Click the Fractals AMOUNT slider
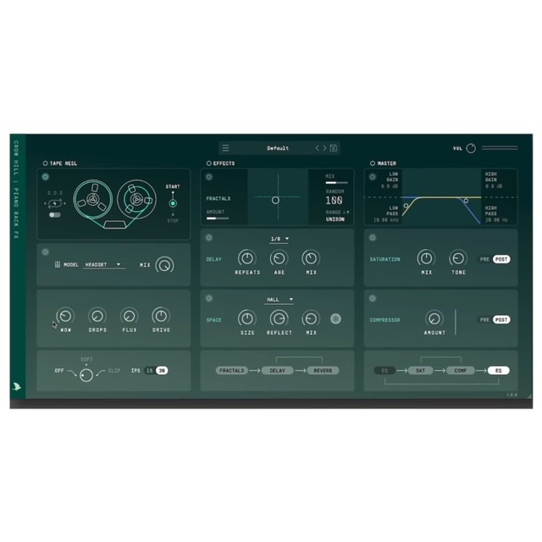Viewport: 542px width, 542px height. point(218,218)
